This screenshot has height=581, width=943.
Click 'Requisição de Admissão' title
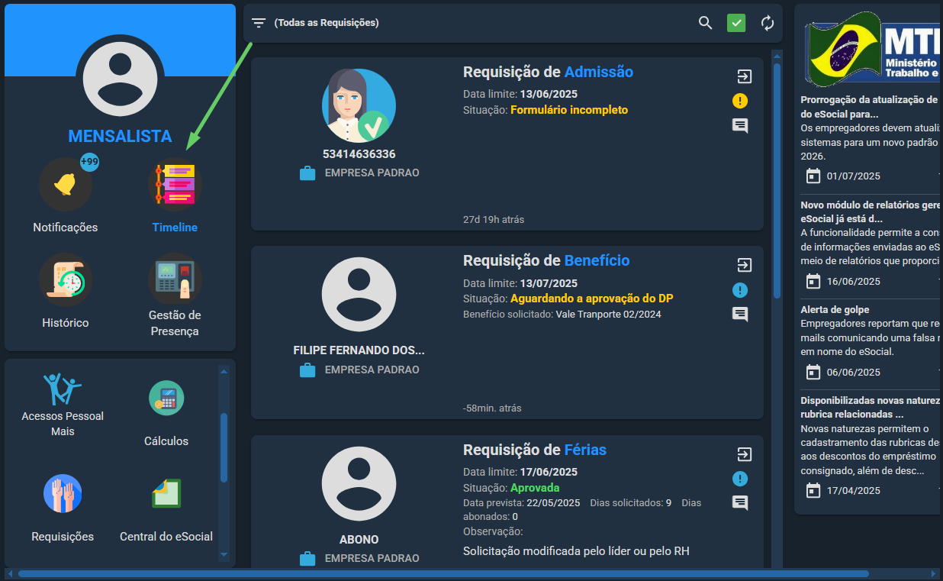[548, 72]
